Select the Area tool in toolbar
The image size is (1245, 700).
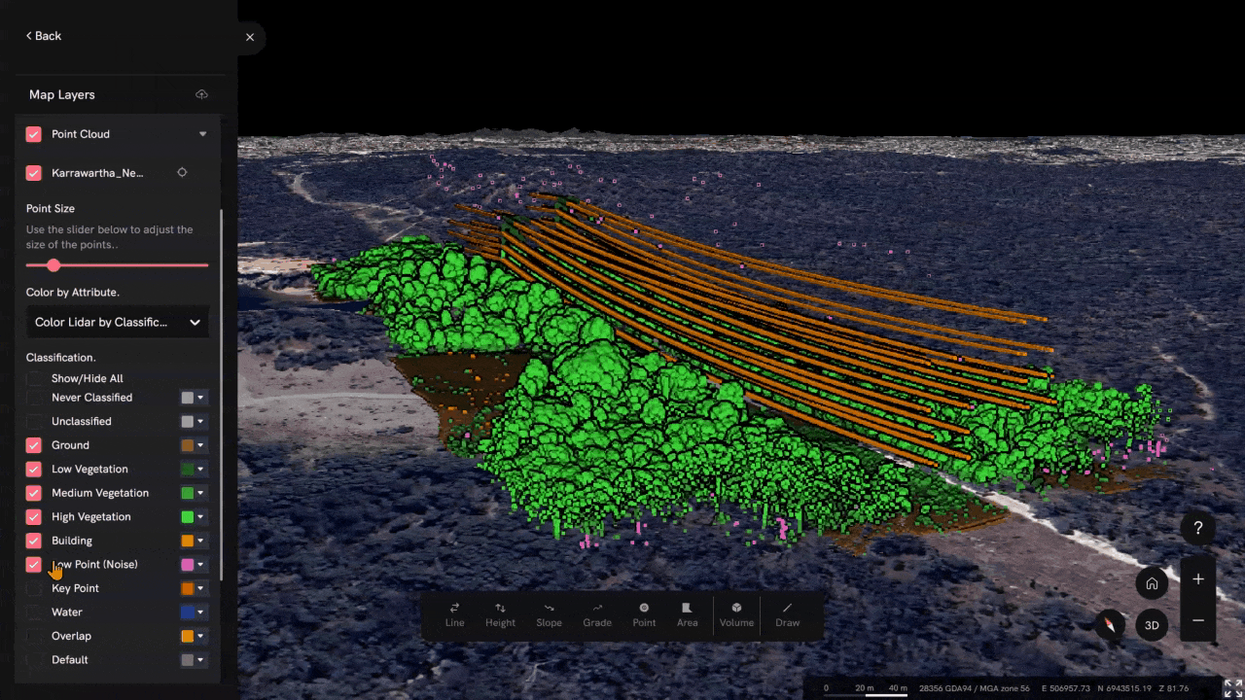(687, 614)
